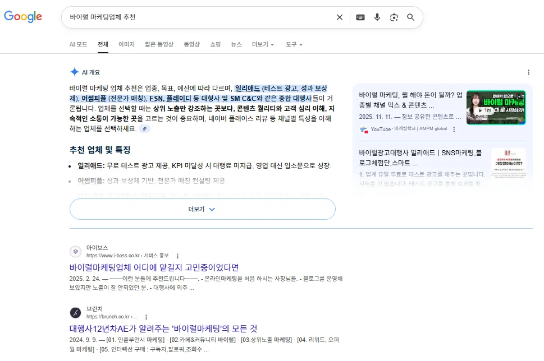Click into the search query input field
This screenshot has height=361, width=544.
click(196, 17)
